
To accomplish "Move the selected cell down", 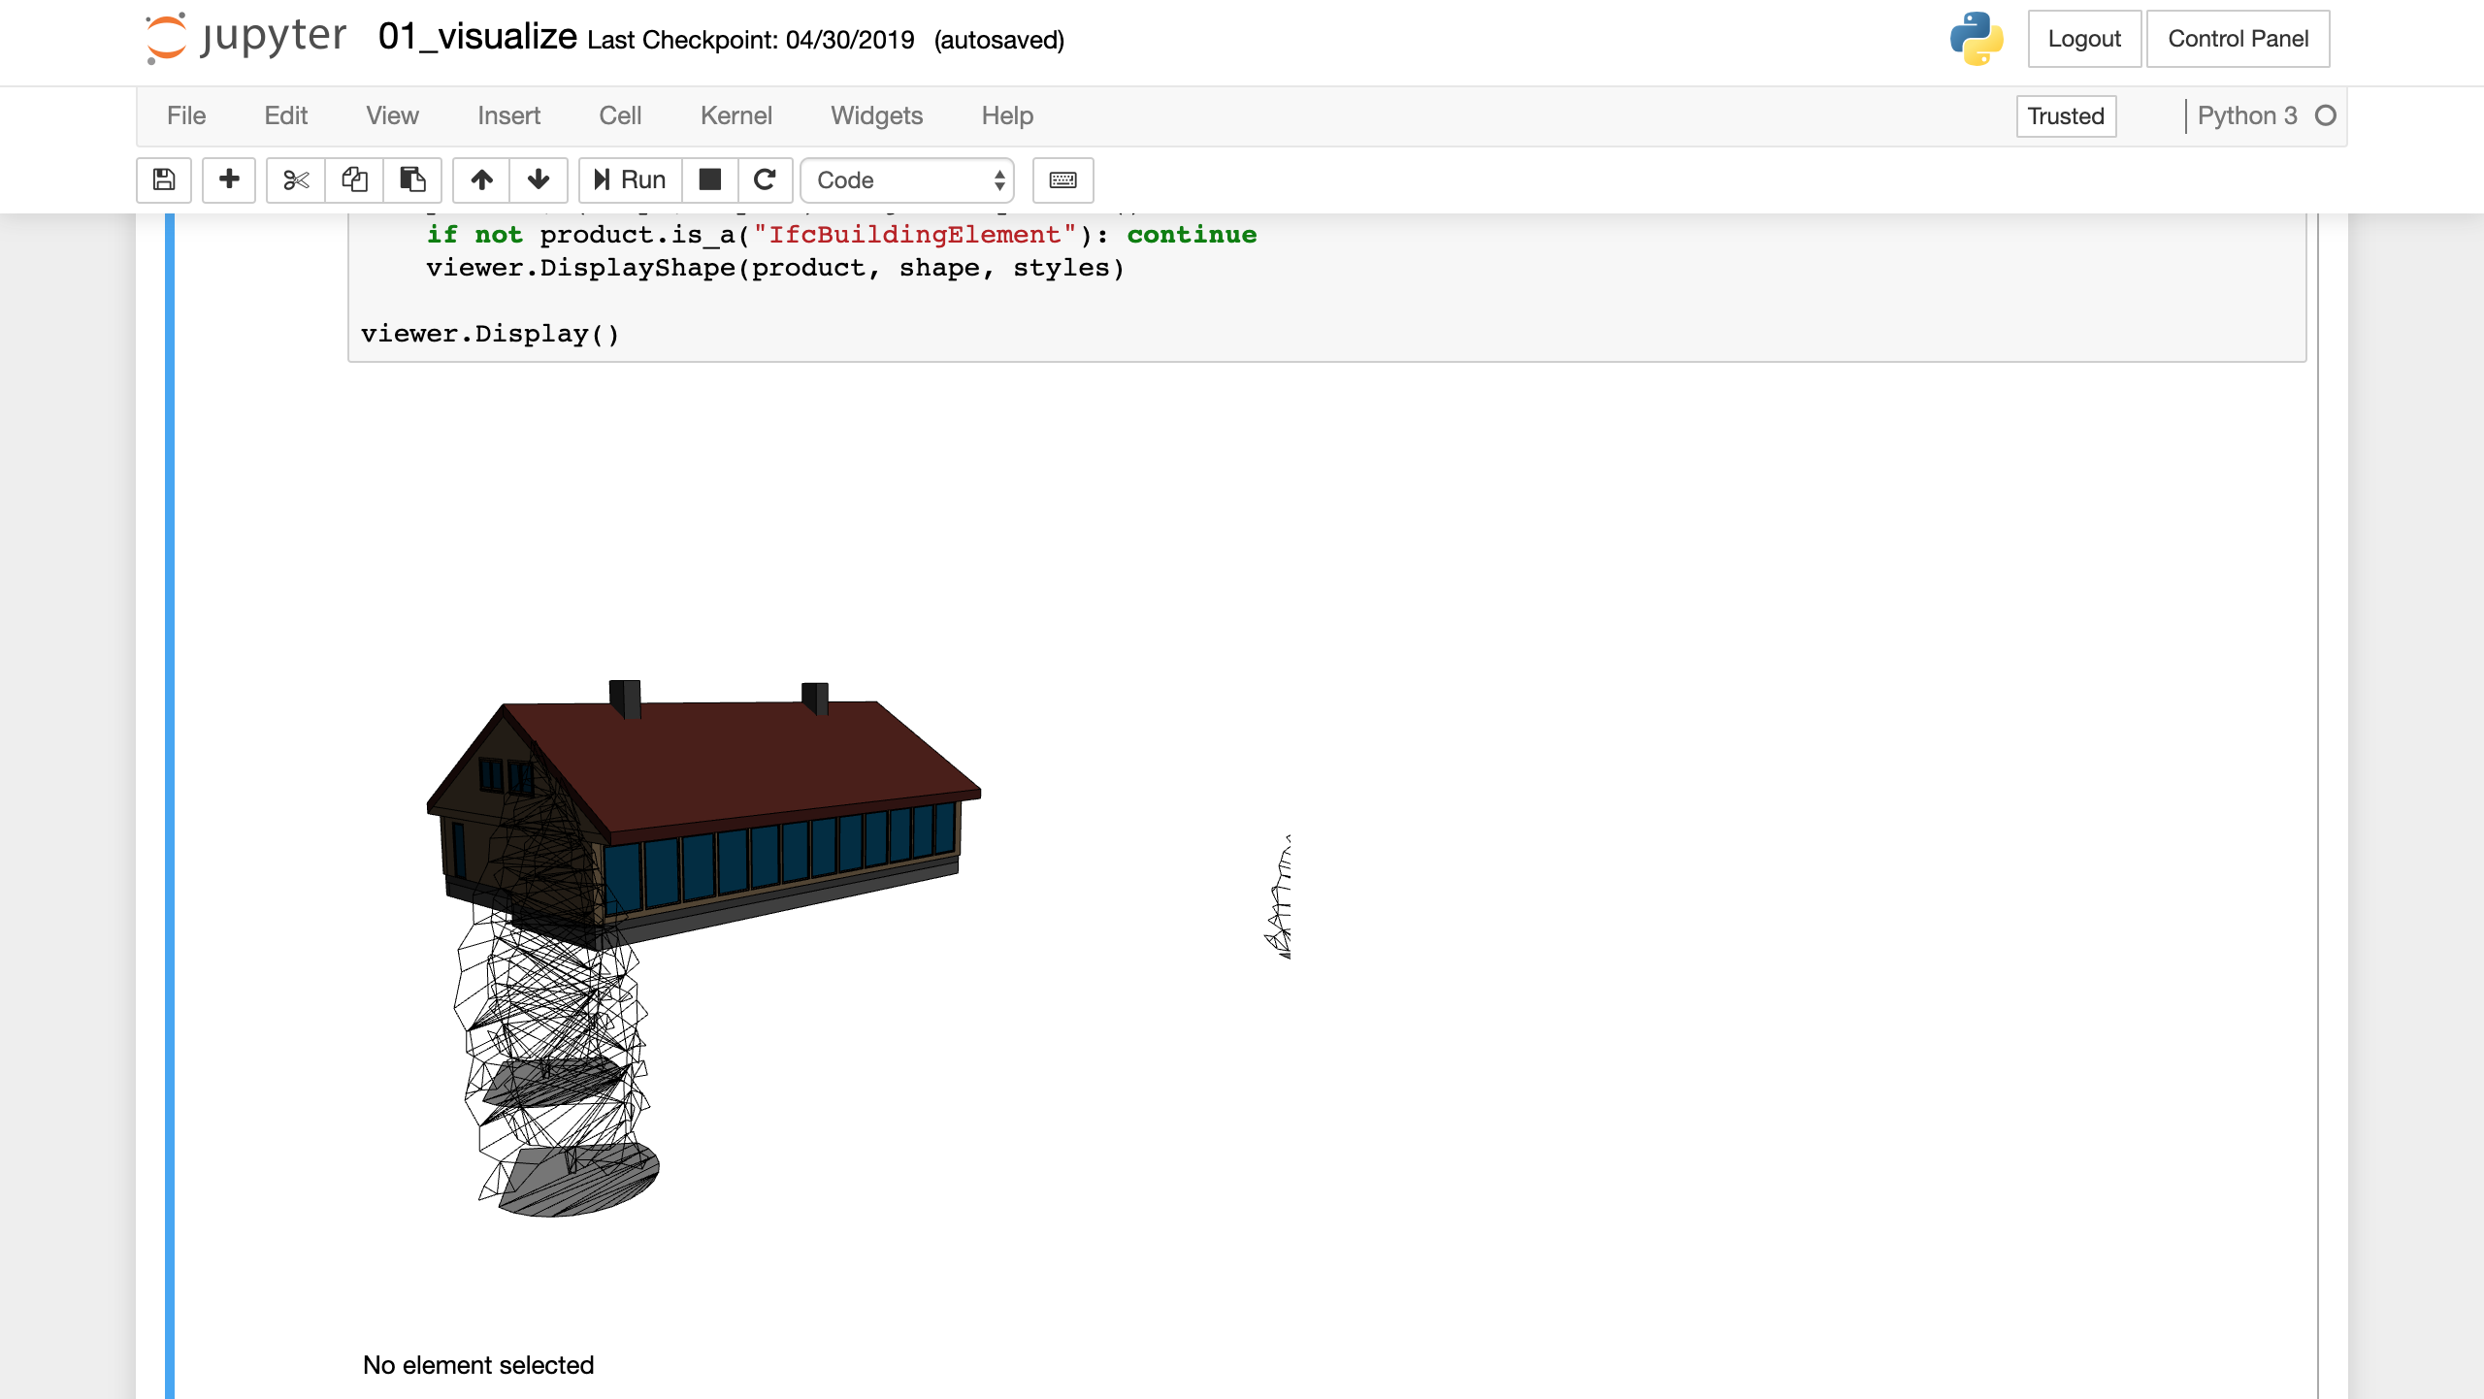I will click(539, 179).
